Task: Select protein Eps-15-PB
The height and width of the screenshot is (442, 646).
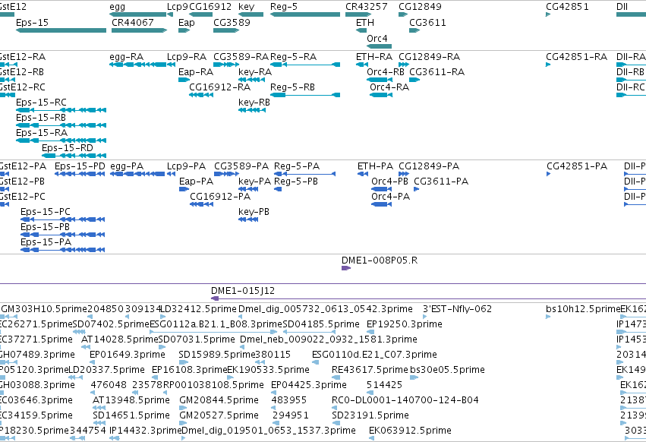Action: (x=63, y=235)
